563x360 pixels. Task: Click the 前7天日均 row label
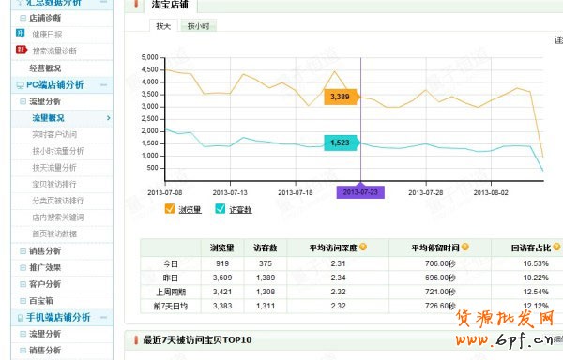pos(171,307)
